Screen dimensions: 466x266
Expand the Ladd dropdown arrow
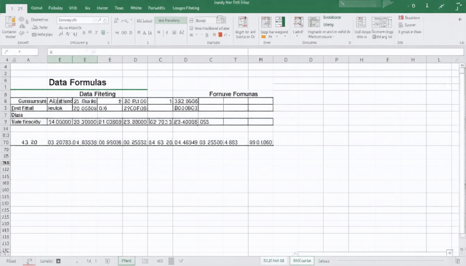[x=297, y=36]
